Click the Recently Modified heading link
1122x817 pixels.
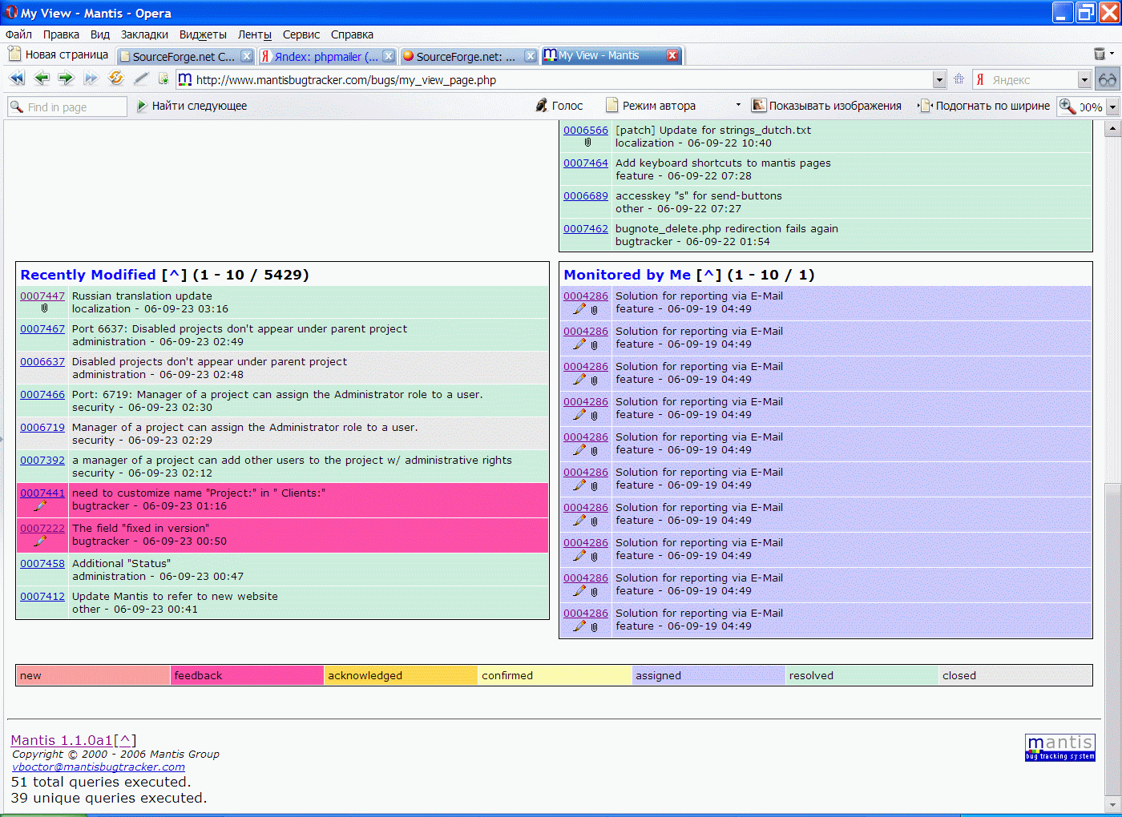pos(88,275)
